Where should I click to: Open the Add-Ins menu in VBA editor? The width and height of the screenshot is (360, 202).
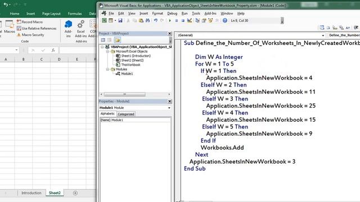point(210,13)
